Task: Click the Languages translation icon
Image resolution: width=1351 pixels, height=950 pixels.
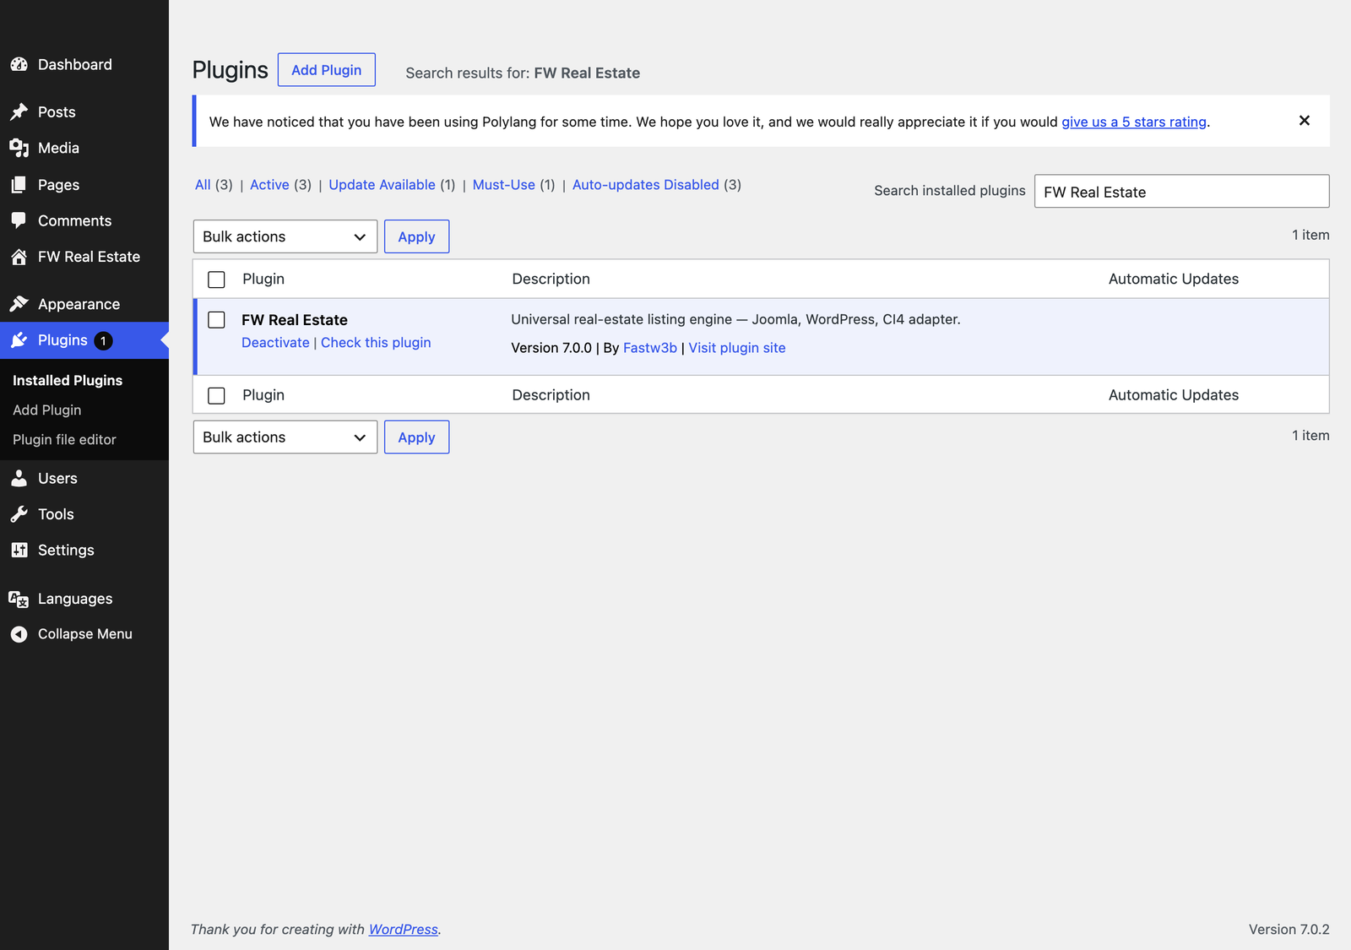Action: pyautogui.click(x=19, y=599)
